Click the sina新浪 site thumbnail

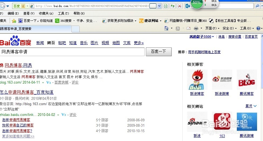(197, 122)
